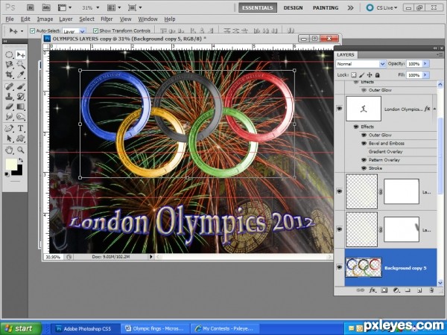The image size is (447, 335).
Task: Select the Eraser tool
Action: (9, 106)
